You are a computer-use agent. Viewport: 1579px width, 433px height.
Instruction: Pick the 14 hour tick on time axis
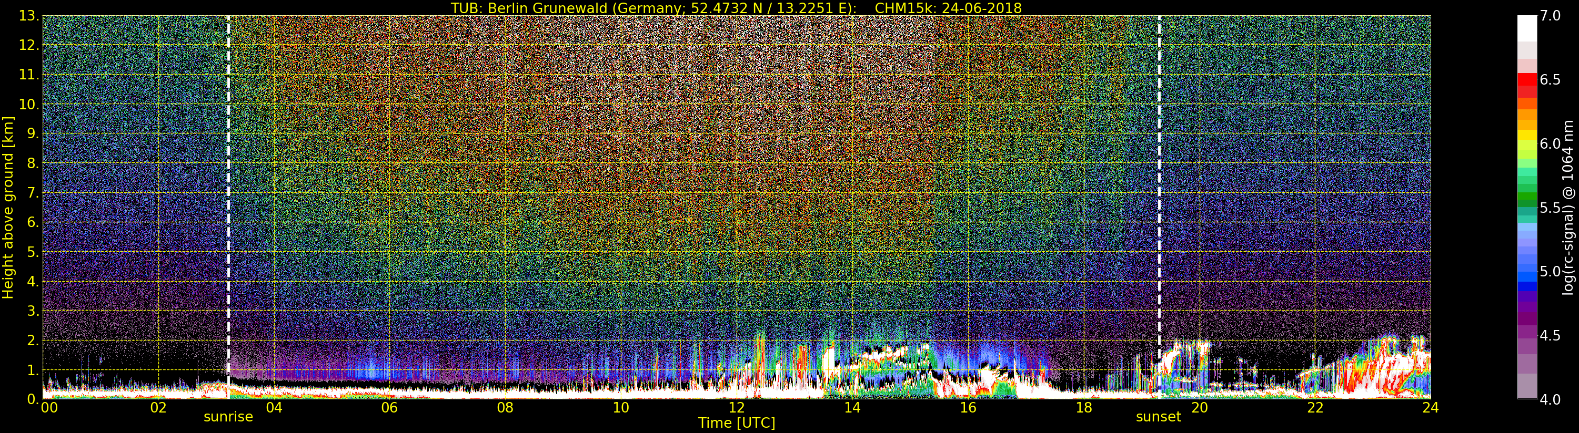[x=852, y=408]
